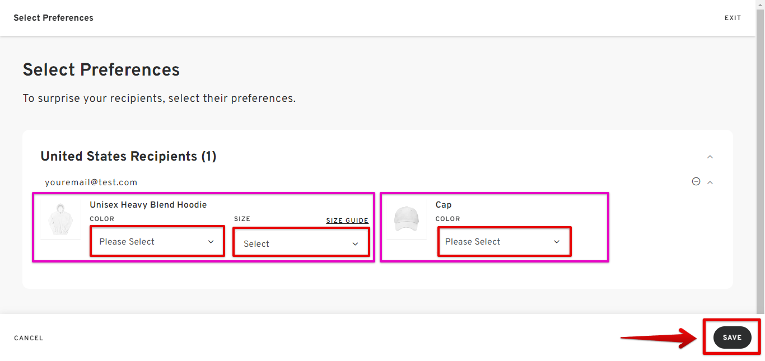Image resolution: width=765 pixels, height=361 pixels.
Task: Click the minus circle icon beside youremail@test.com
Action: click(696, 181)
